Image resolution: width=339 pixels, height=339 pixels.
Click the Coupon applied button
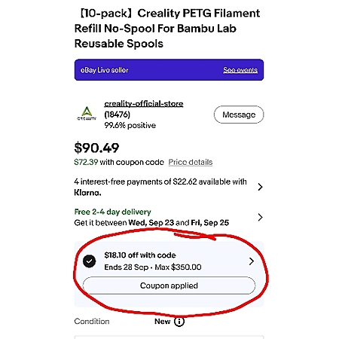tap(169, 286)
